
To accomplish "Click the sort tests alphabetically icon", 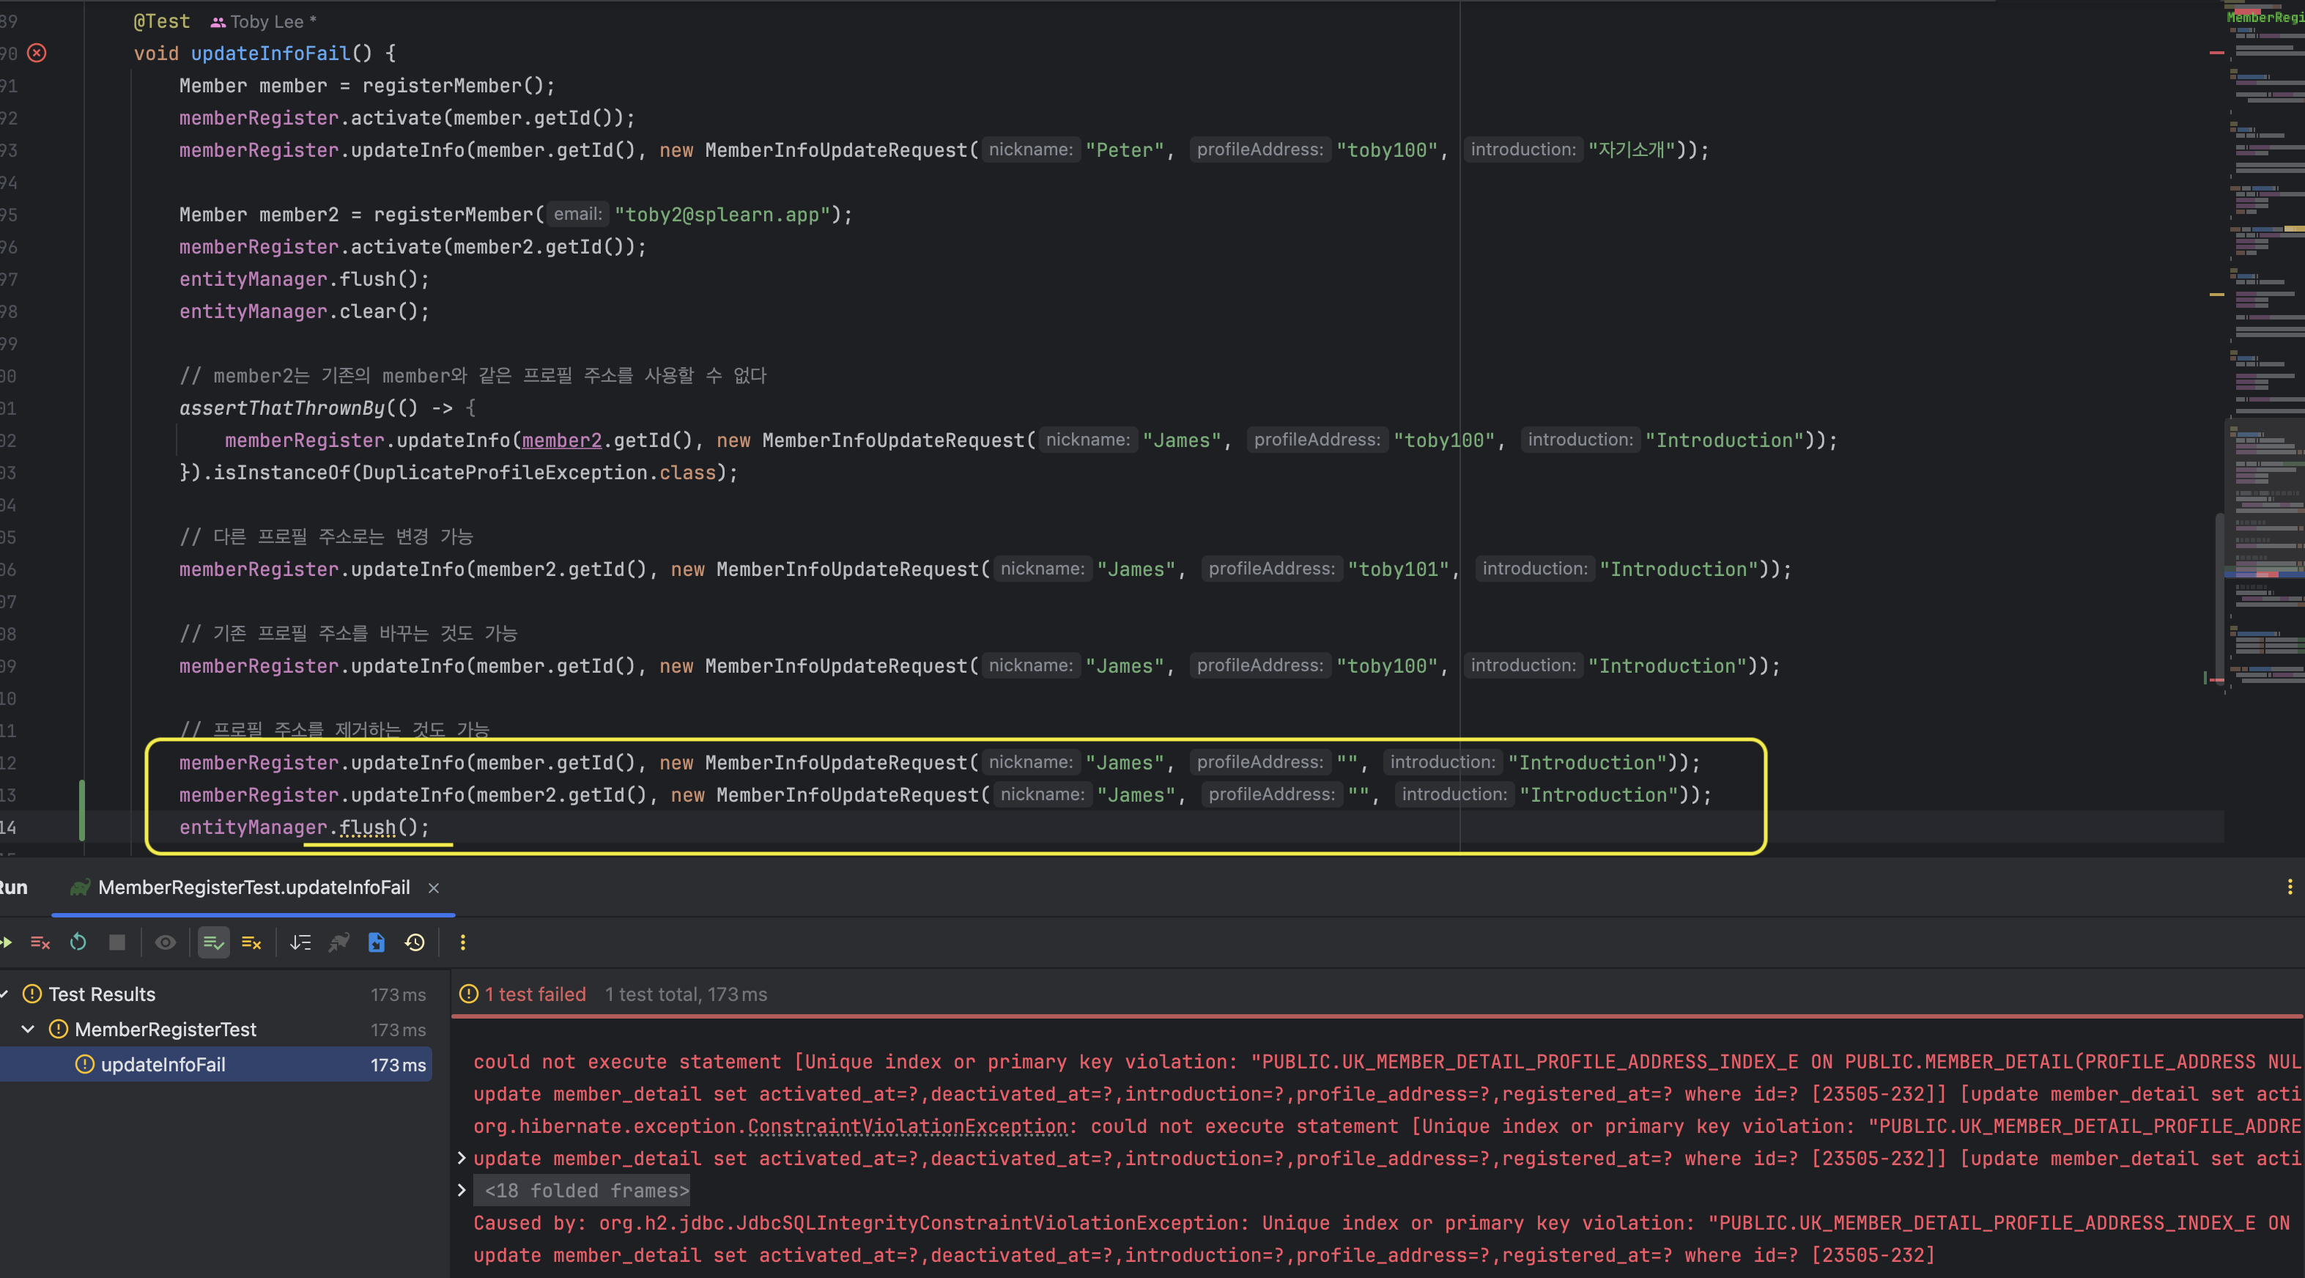I will (x=300, y=942).
